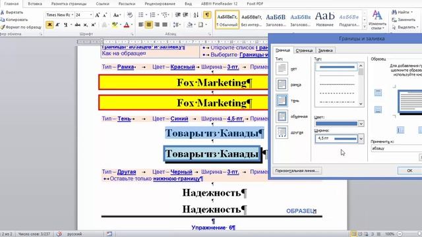
Task: Click OK in borders dialog
Action: (x=409, y=171)
